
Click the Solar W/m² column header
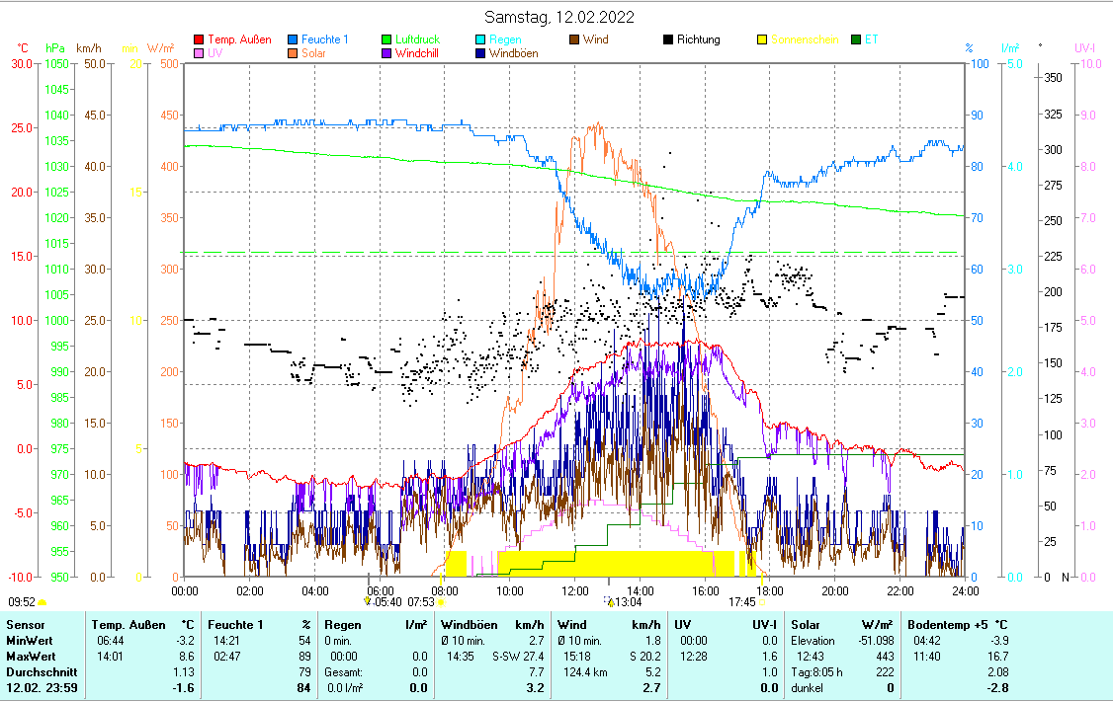pos(842,625)
